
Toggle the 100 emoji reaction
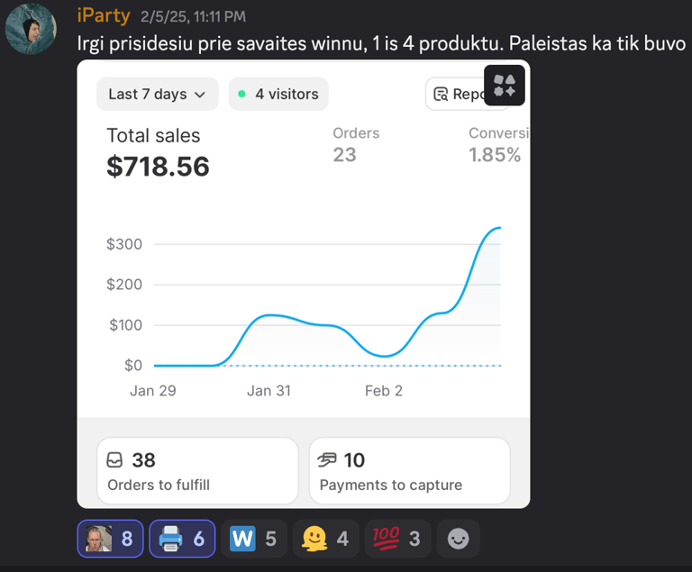[x=396, y=539]
